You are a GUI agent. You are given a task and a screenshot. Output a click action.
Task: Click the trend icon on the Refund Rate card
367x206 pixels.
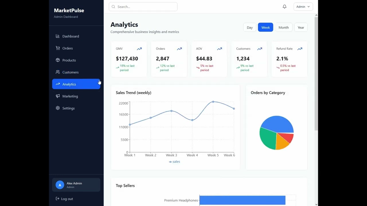(x=300, y=49)
